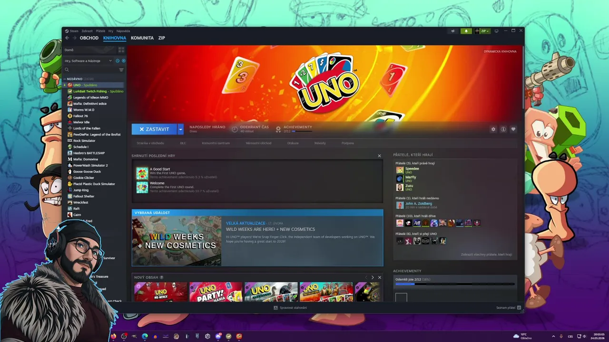The height and width of the screenshot is (342, 609).
Task: Open the A Good Start achievement icon
Action: pyautogui.click(x=142, y=173)
